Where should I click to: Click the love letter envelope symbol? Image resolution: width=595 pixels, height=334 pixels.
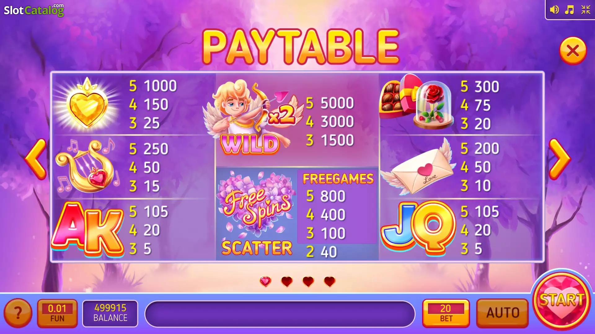pyautogui.click(x=418, y=169)
